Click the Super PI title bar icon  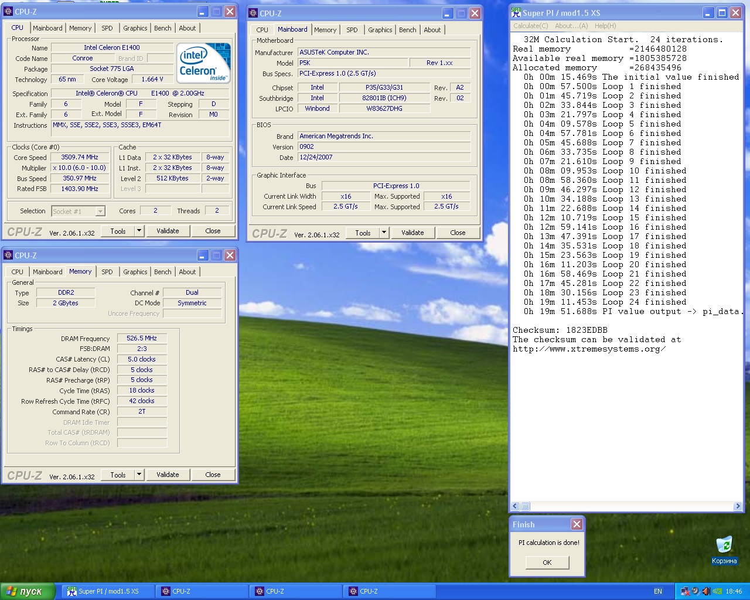coord(516,12)
